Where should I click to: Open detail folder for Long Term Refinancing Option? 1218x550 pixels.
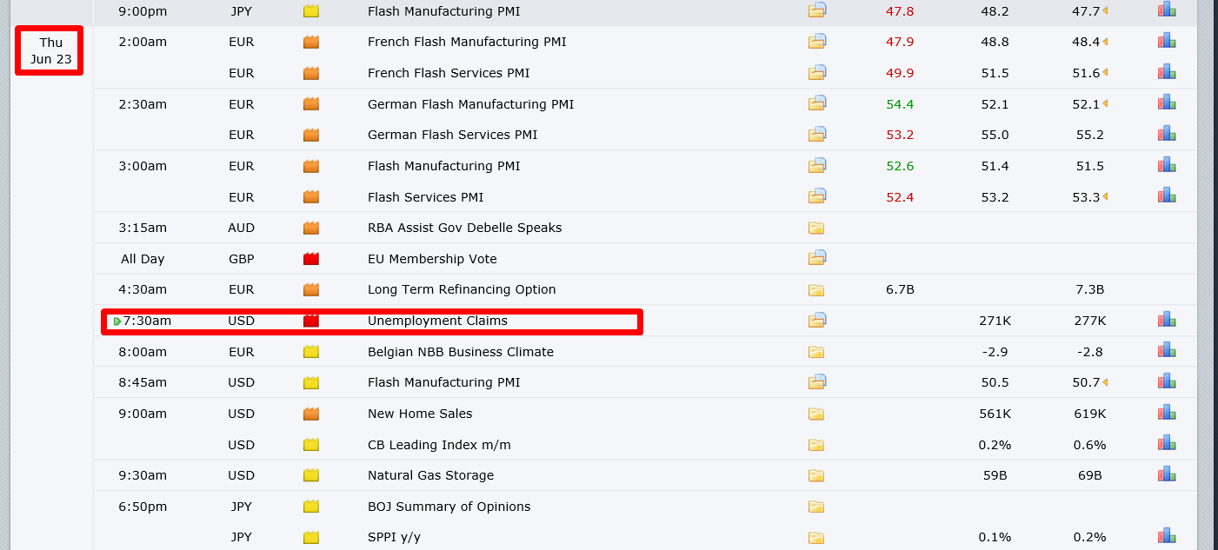(815, 290)
